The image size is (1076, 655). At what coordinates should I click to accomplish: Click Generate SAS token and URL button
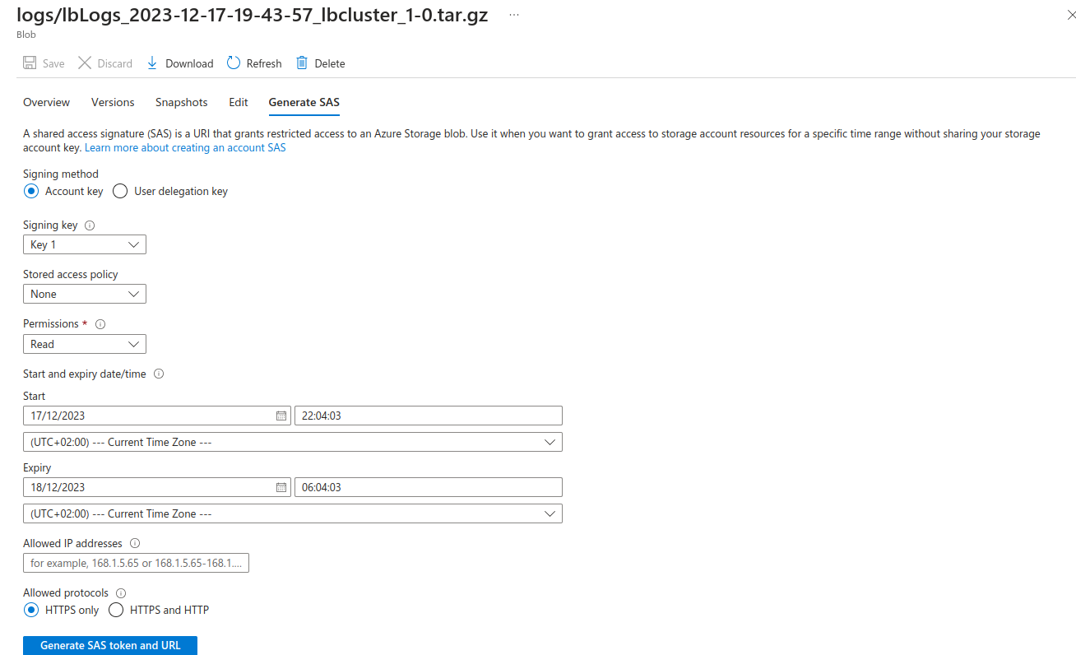coord(110,645)
